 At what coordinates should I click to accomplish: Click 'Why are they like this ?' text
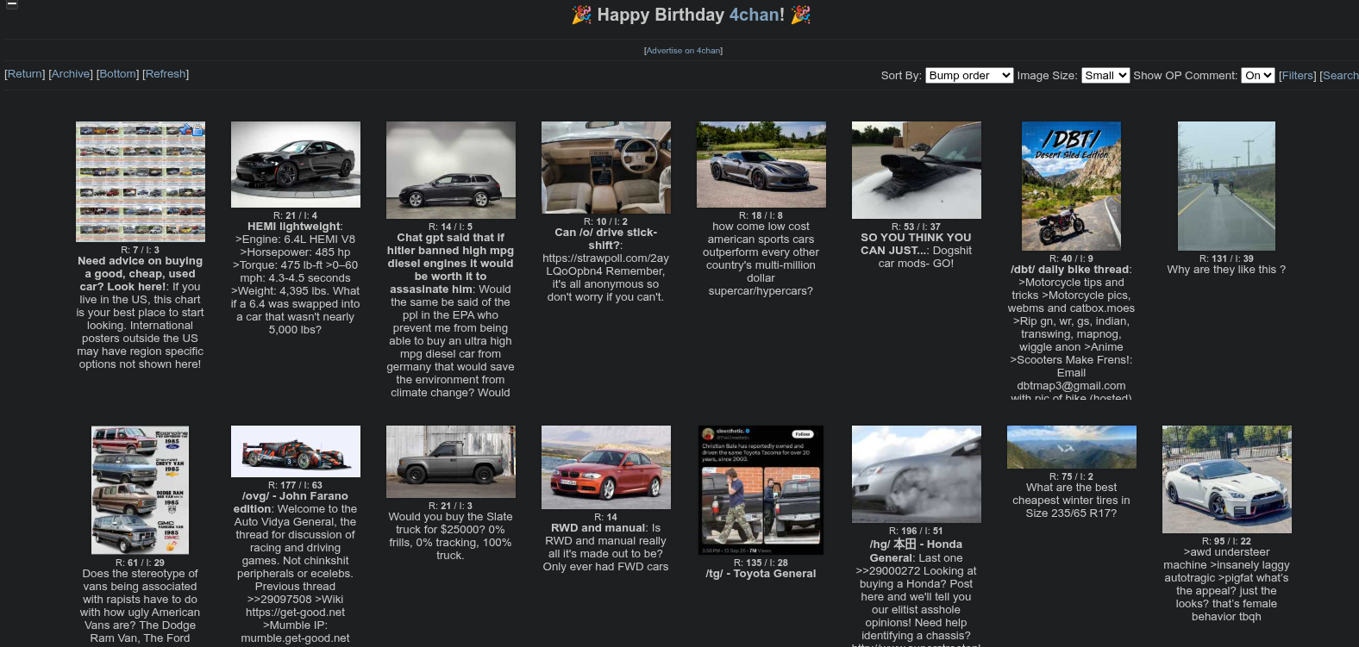1226,270
